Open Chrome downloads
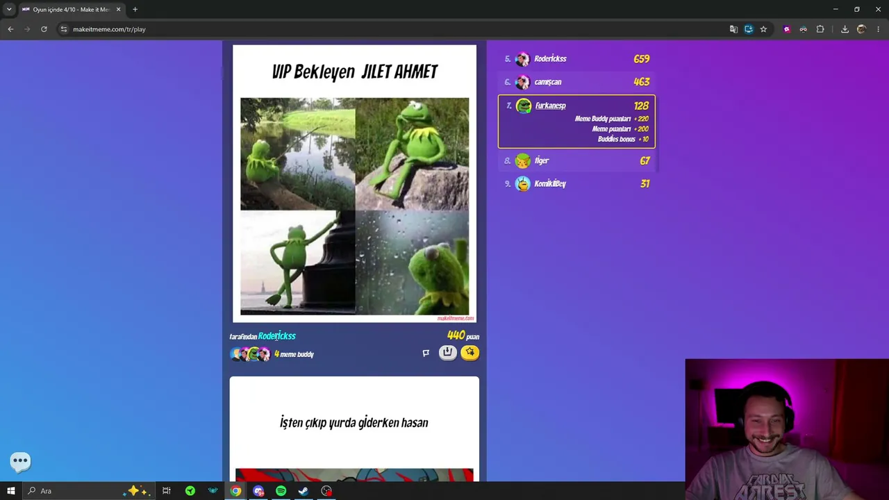The height and width of the screenshot is (500, 889). coord(845,29)
